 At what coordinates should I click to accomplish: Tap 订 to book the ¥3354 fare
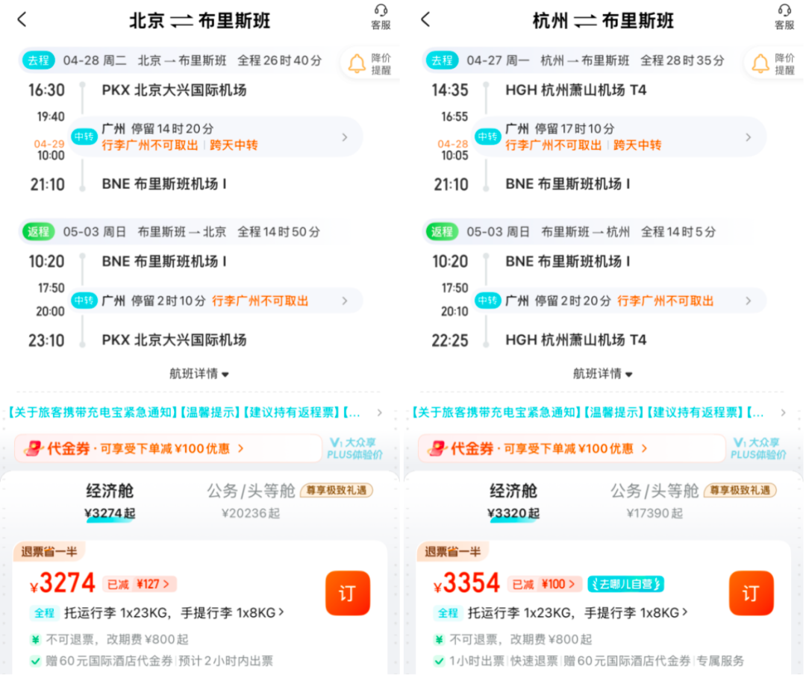(x=752, y=593)
